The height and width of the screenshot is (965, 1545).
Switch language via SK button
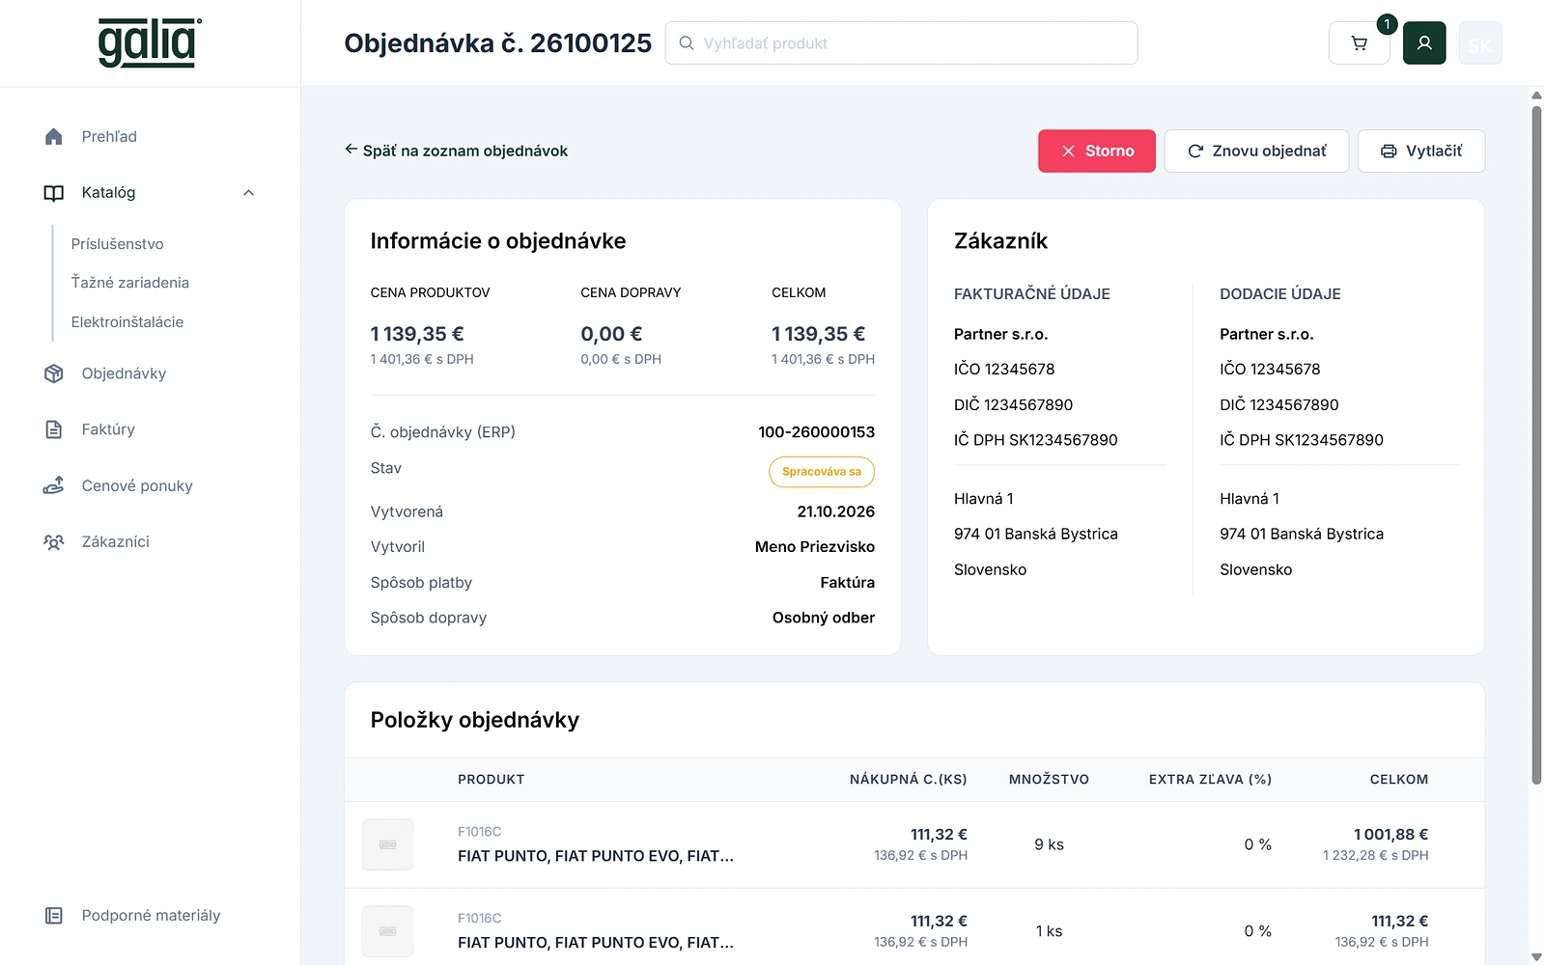1480,43
